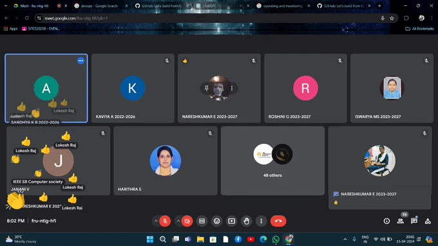Open the weather widget showing 30°C

point(21,240)
